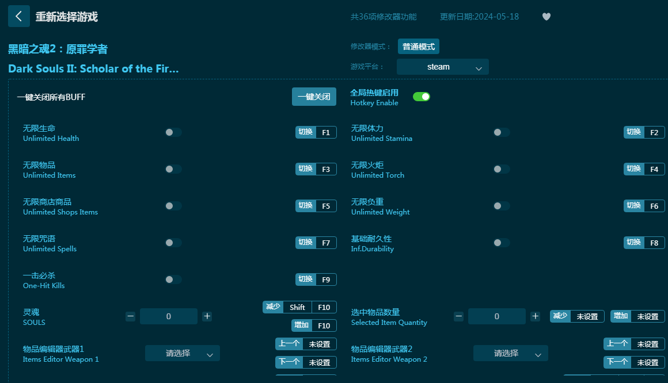The height and width of the screenshot is (383, 668).
Task: Open Items Editor Weapon 2 dropdown
Action: point(510,353)
